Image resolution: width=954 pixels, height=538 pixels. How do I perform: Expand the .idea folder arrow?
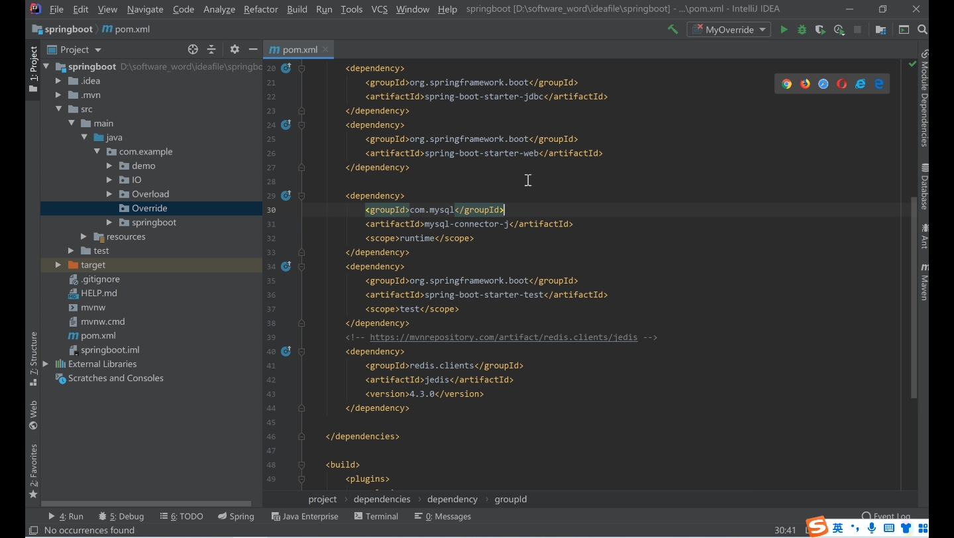tap(58, 81)
